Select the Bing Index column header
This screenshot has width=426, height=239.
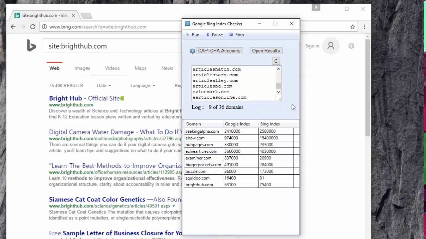coord(276,124)
